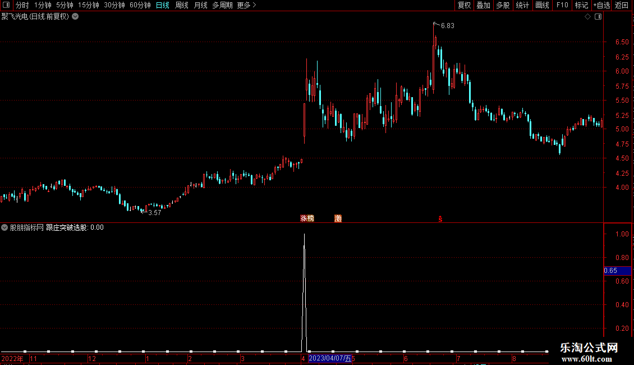Expand the 更多 more periods menu
Image resolution: width=634 pixels, height=365 pixels.
[x=246, y=5]
